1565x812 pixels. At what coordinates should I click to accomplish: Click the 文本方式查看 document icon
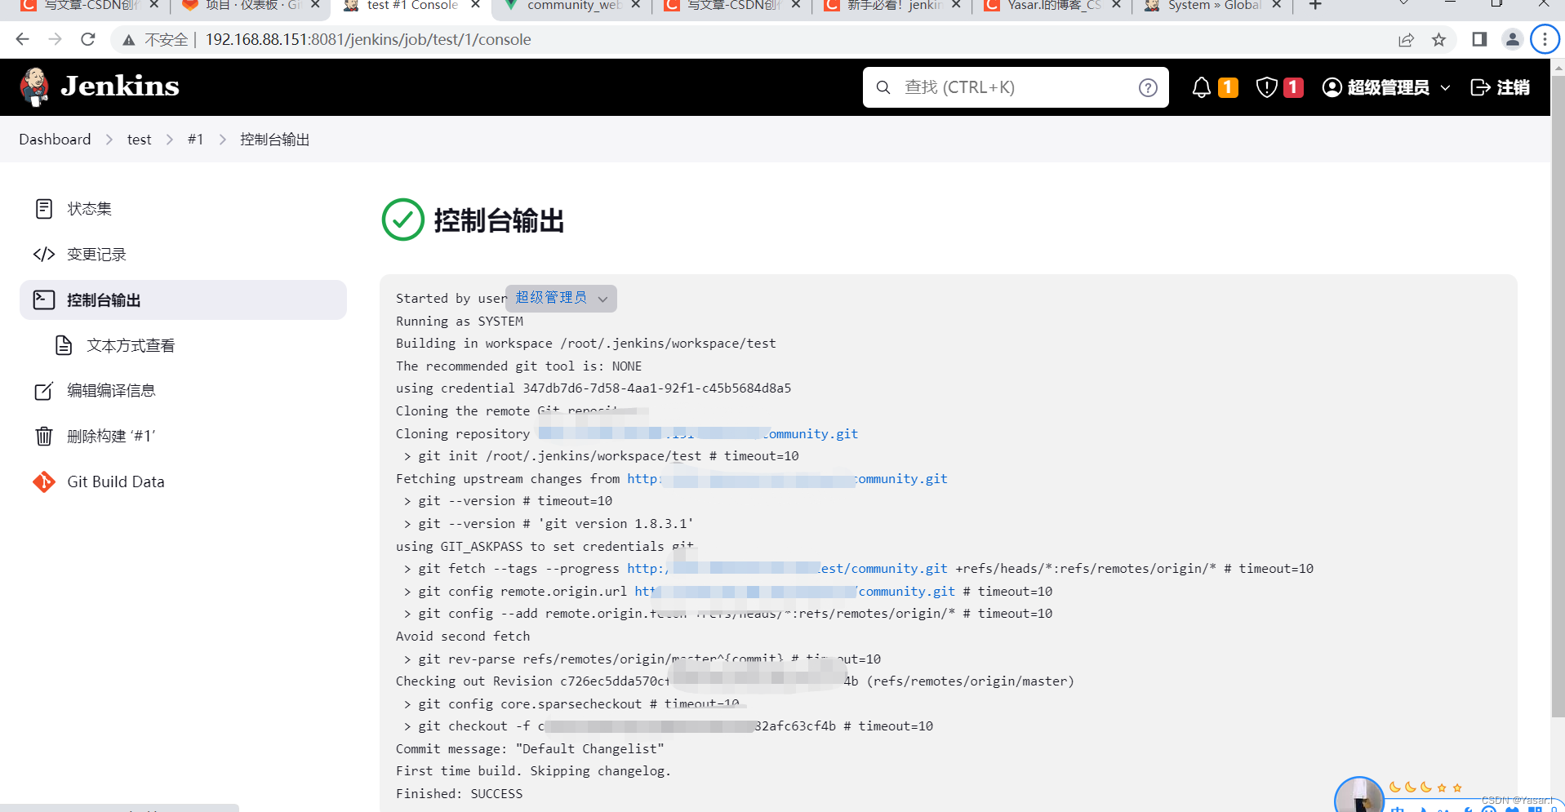64,345
